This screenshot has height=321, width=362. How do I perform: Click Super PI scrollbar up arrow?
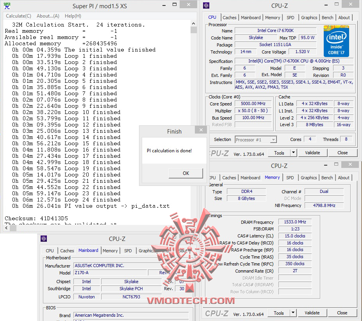[x=193, y=23]
